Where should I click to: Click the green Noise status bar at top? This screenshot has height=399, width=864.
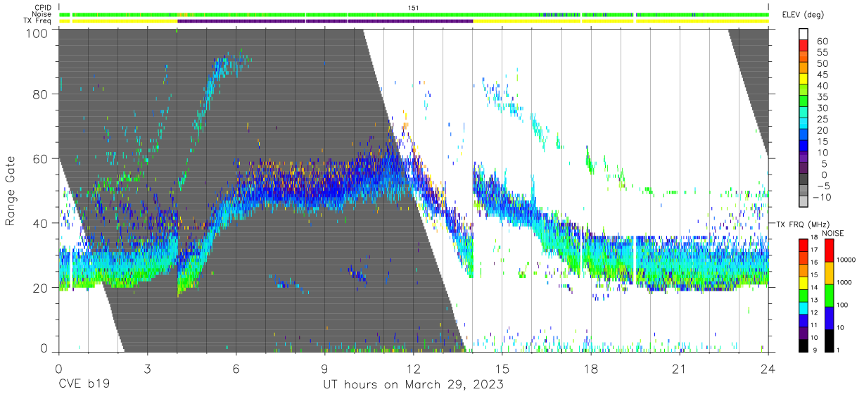coord(414,14)
